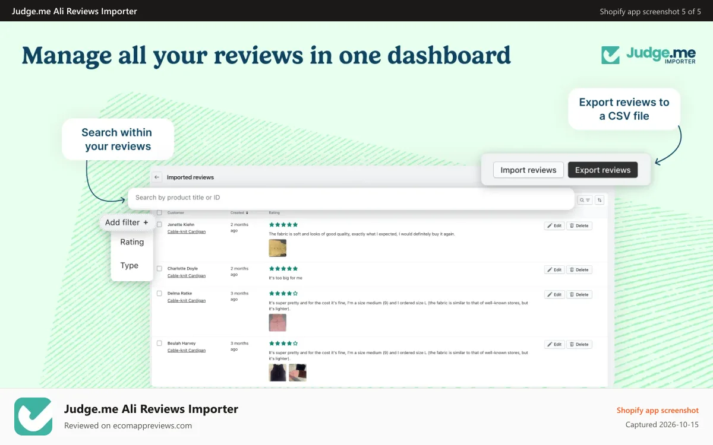
Task: Delete the Delma Ratke review
Action: [579, 295]
